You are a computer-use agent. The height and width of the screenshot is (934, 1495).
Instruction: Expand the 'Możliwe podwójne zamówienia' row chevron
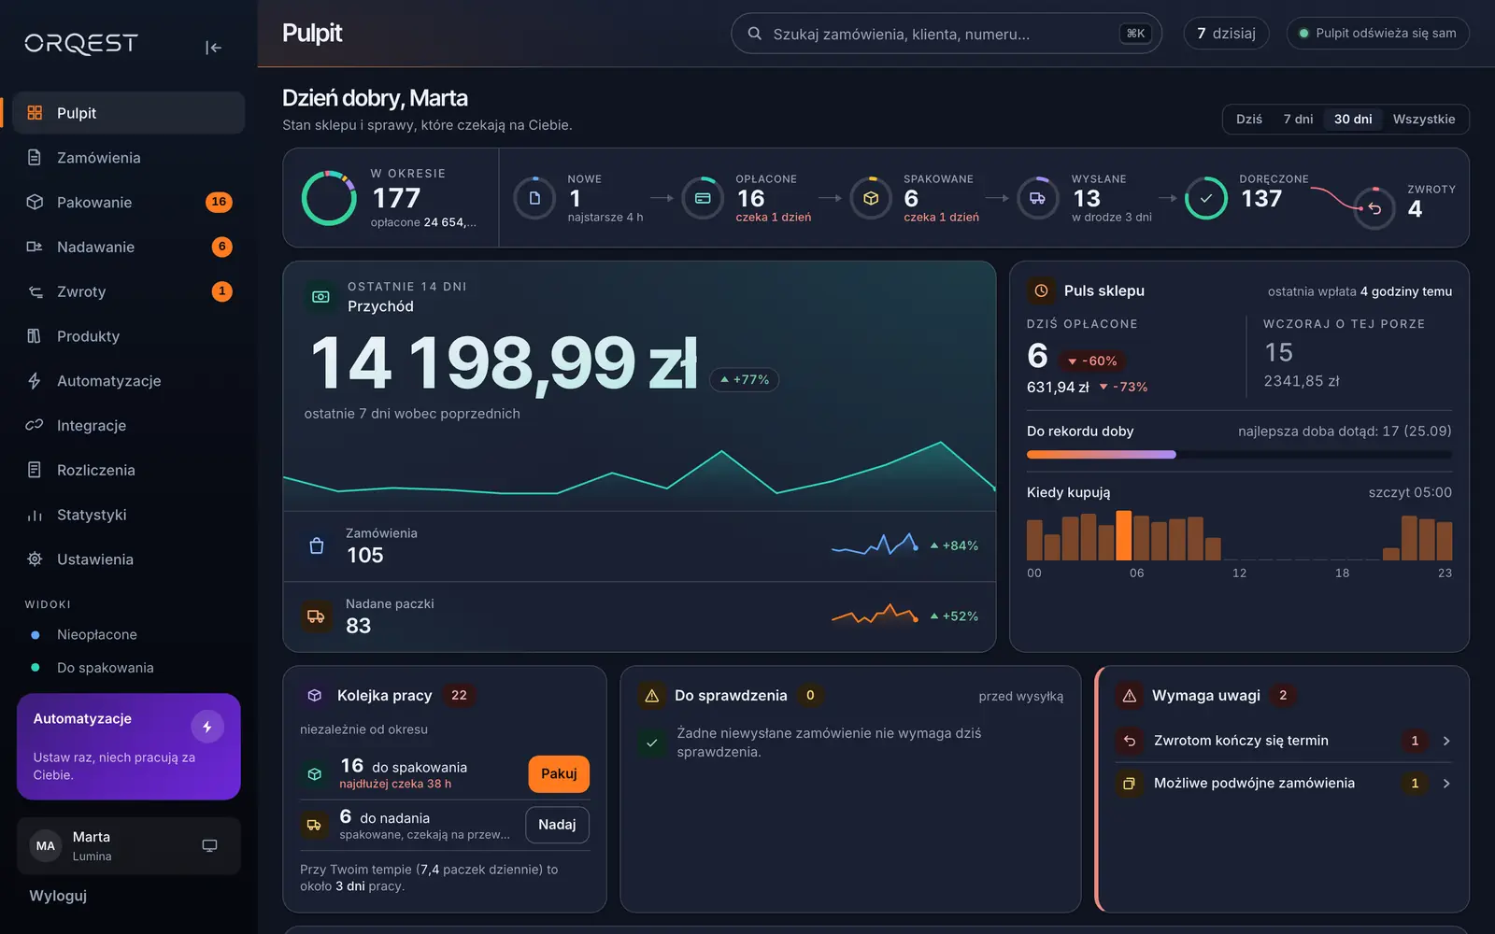[x=1446, y=784]
